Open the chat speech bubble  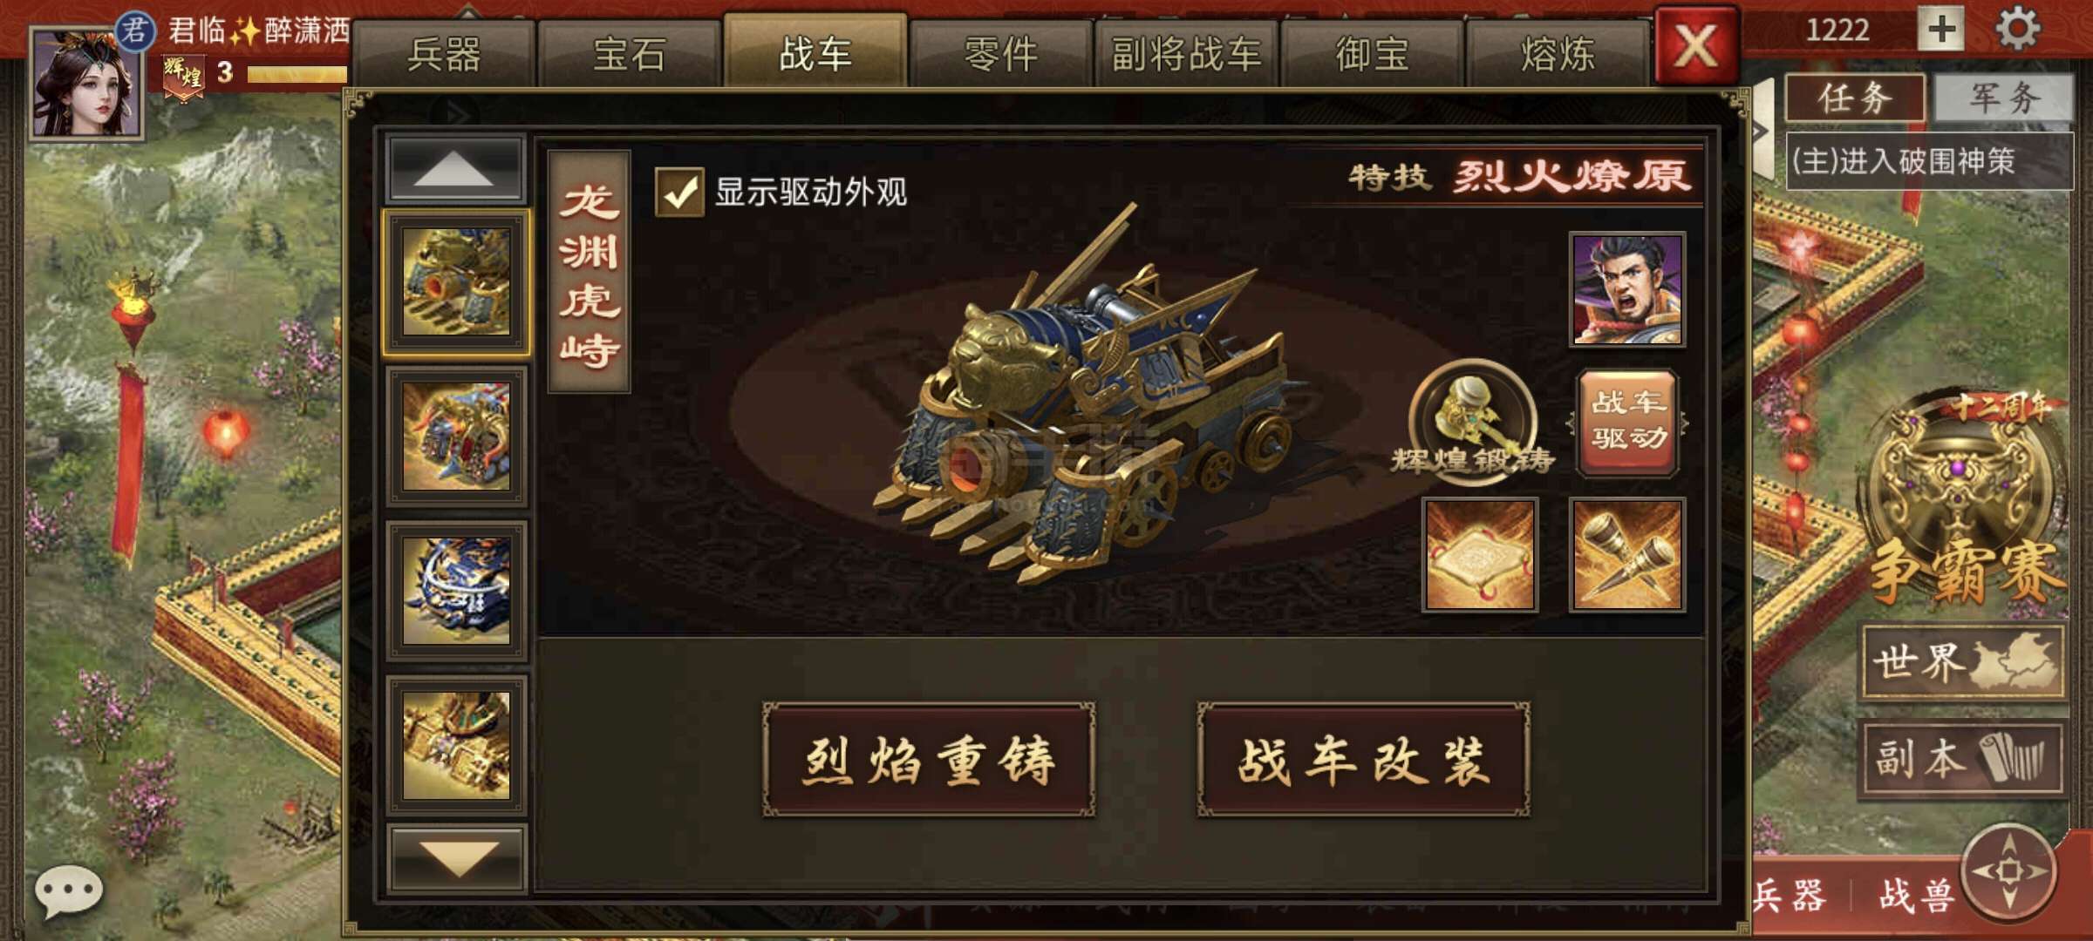68,890
